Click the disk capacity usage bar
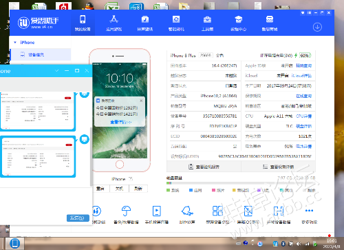This screenshot has width=344, height=250. coord(241,183)
